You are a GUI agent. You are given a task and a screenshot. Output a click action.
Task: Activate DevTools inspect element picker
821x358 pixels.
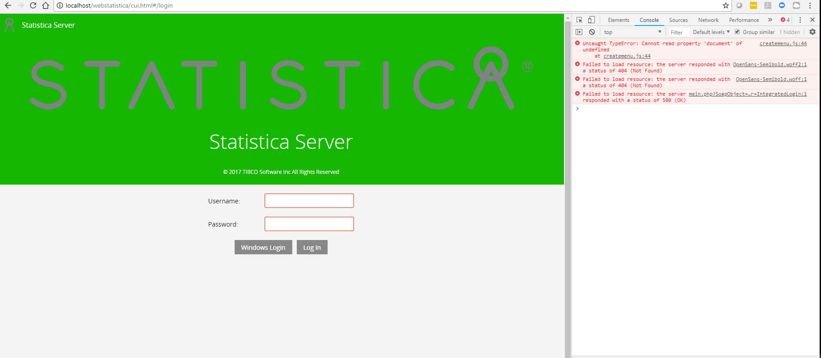(579, 20)
